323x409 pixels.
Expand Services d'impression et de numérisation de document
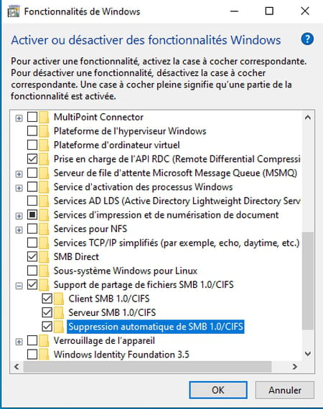click(x=19, y=216)
